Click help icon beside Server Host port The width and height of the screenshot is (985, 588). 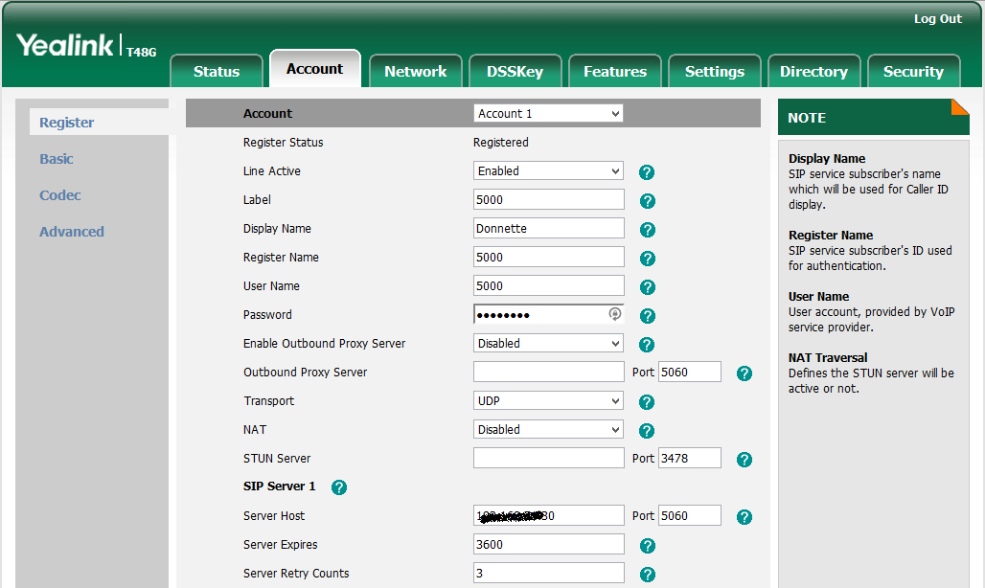(744, 517)
